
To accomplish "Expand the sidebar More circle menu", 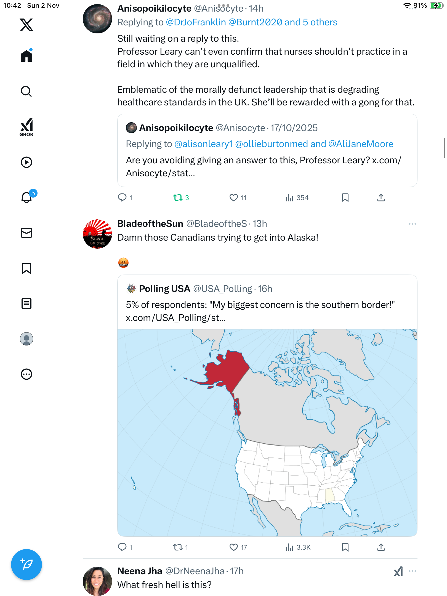I will click(26, 374).
